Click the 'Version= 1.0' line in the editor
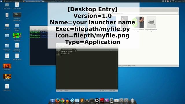Screen dimensions: 185x104 66,53
